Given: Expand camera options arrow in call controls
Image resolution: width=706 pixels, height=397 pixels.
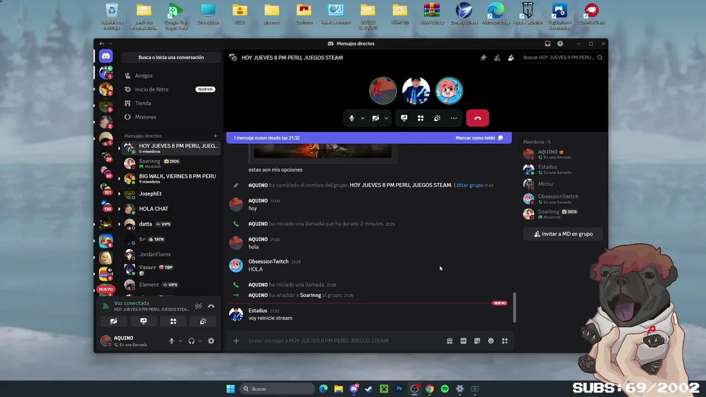Looking at the screenshot, I should (386, 118).
